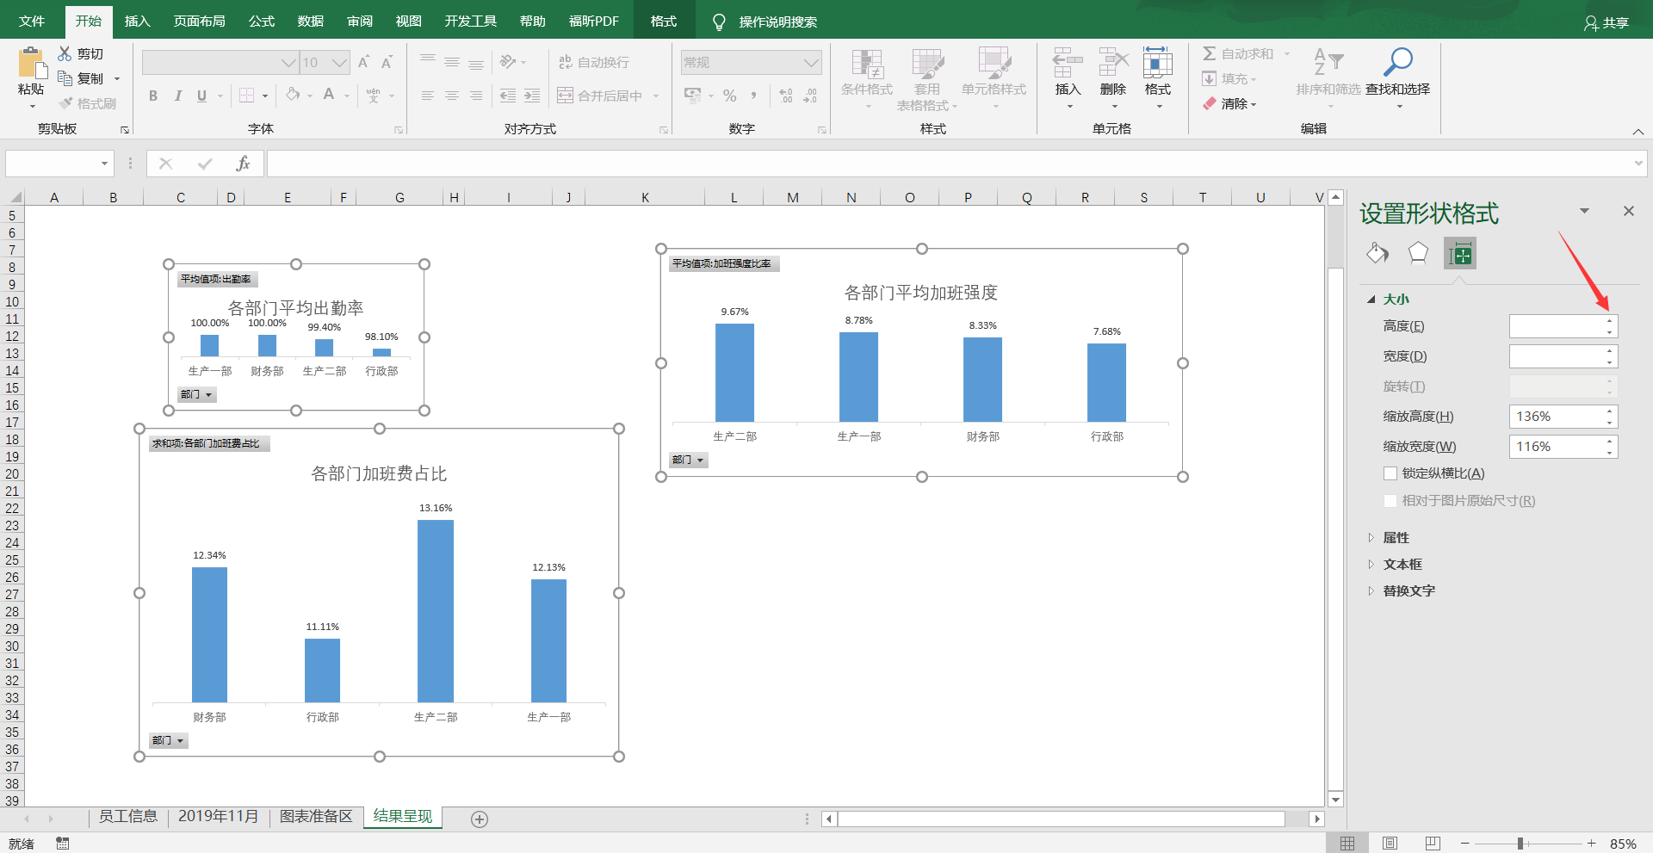1653x853 pixels.
Task: Click the percent style icon
Action: [x=729, y=96]
